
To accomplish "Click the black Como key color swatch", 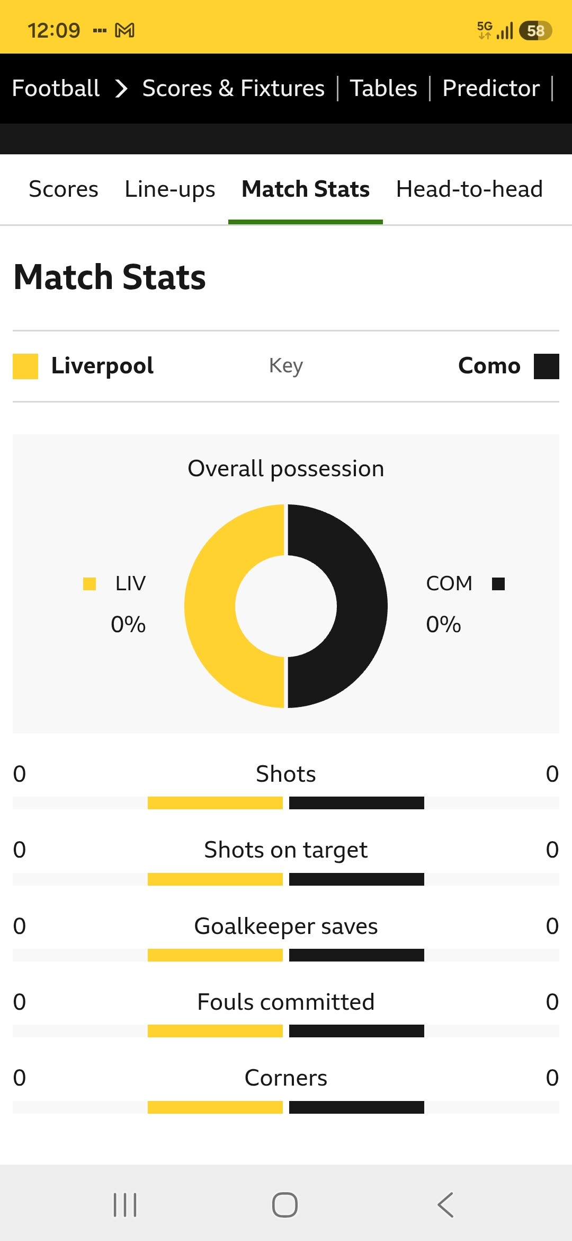I will (x=547, y=366).
